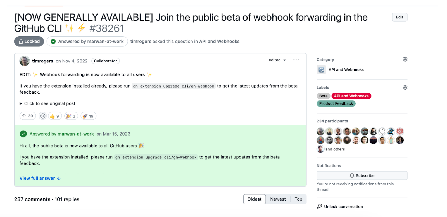Click the green answered checkmark icon

coord(23,134)
